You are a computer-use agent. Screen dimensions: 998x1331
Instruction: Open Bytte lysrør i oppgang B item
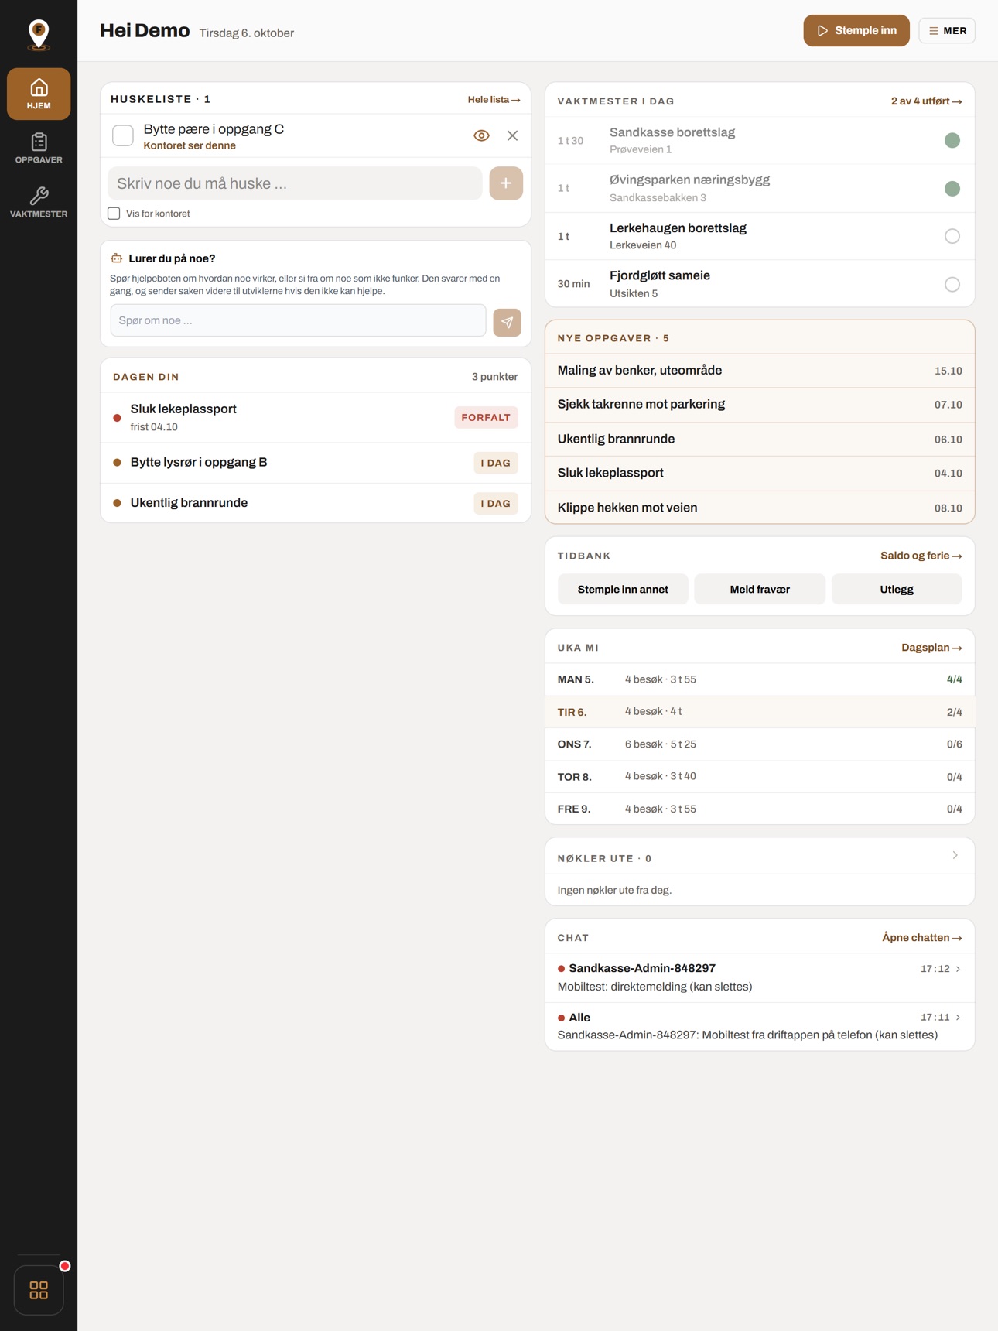(316, 463)
